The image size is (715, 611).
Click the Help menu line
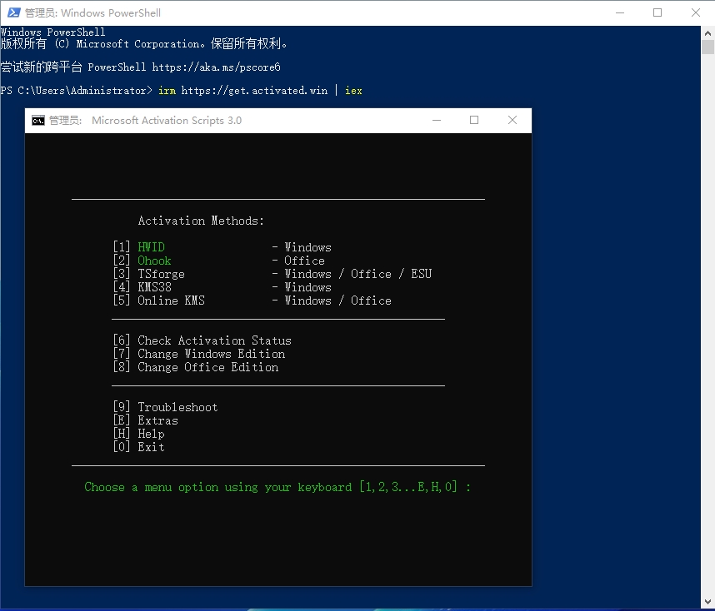138,434
